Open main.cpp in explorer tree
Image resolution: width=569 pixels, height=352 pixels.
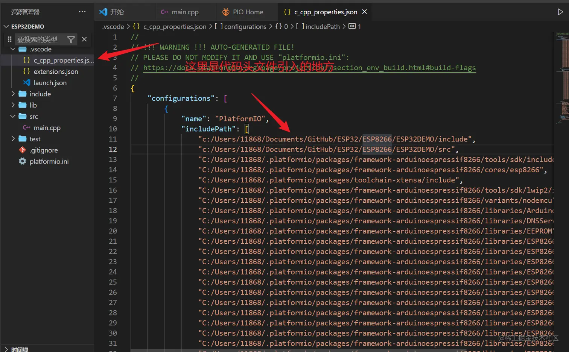click(47, 127)
